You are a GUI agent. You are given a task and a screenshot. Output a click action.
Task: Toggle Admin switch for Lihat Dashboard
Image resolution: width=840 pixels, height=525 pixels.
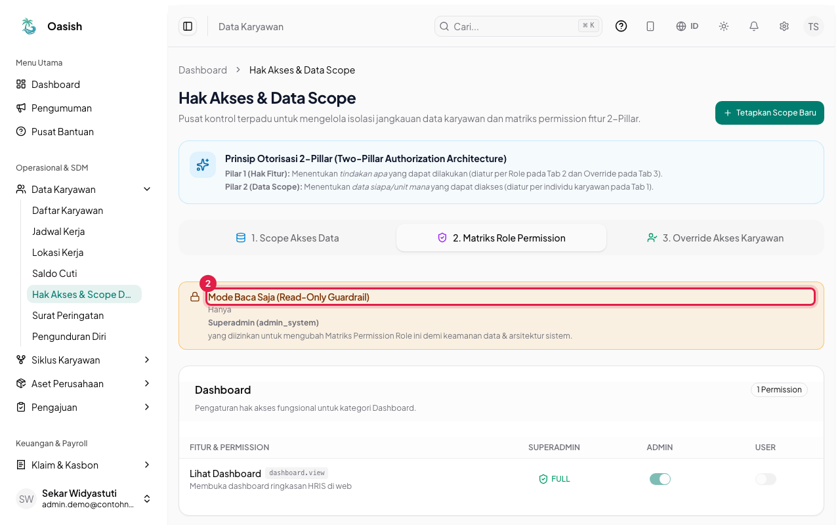coord(660,479)
